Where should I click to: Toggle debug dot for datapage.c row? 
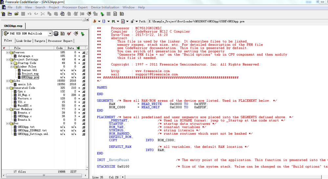click(79, 56)
